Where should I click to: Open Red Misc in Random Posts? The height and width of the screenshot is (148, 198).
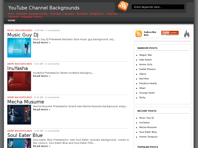coord(144,78)
